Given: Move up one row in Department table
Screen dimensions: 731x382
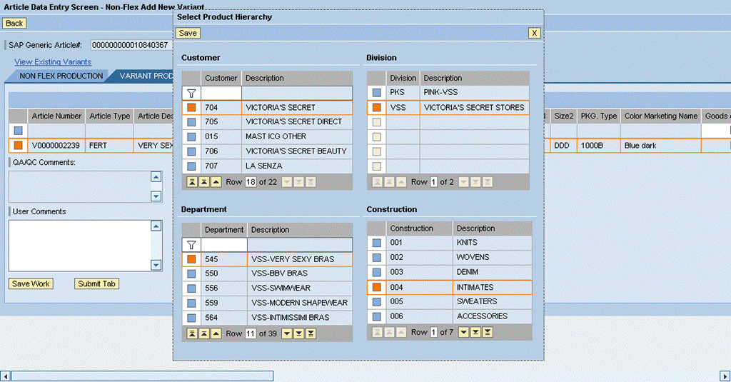Looking at the screenshot, I should pos(216,333).
